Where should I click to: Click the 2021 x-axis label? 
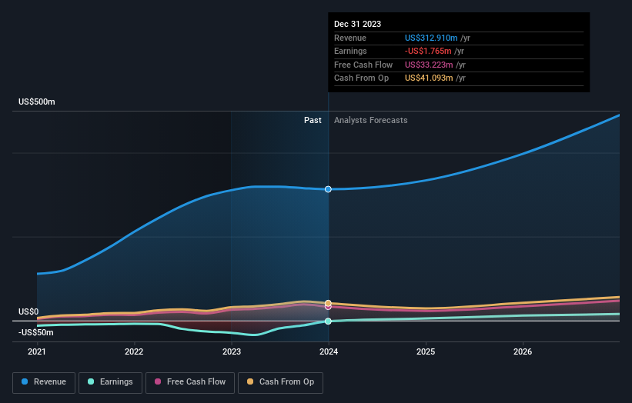(x=37, y=351)
